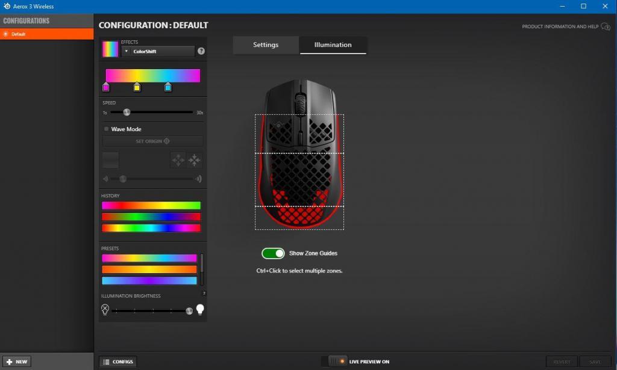Open the Configs list button
Image resolution: width=617 pixels, height=370 pixels.
coord(118,362)
